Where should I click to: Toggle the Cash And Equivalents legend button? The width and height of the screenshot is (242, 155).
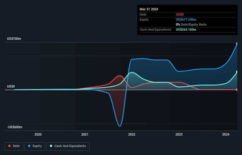[68, 146]
